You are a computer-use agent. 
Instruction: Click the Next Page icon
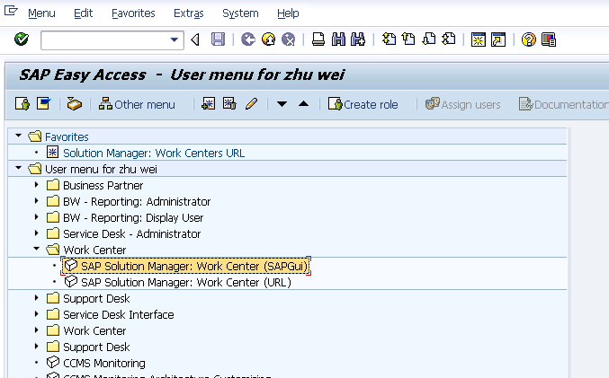[429, 40]
